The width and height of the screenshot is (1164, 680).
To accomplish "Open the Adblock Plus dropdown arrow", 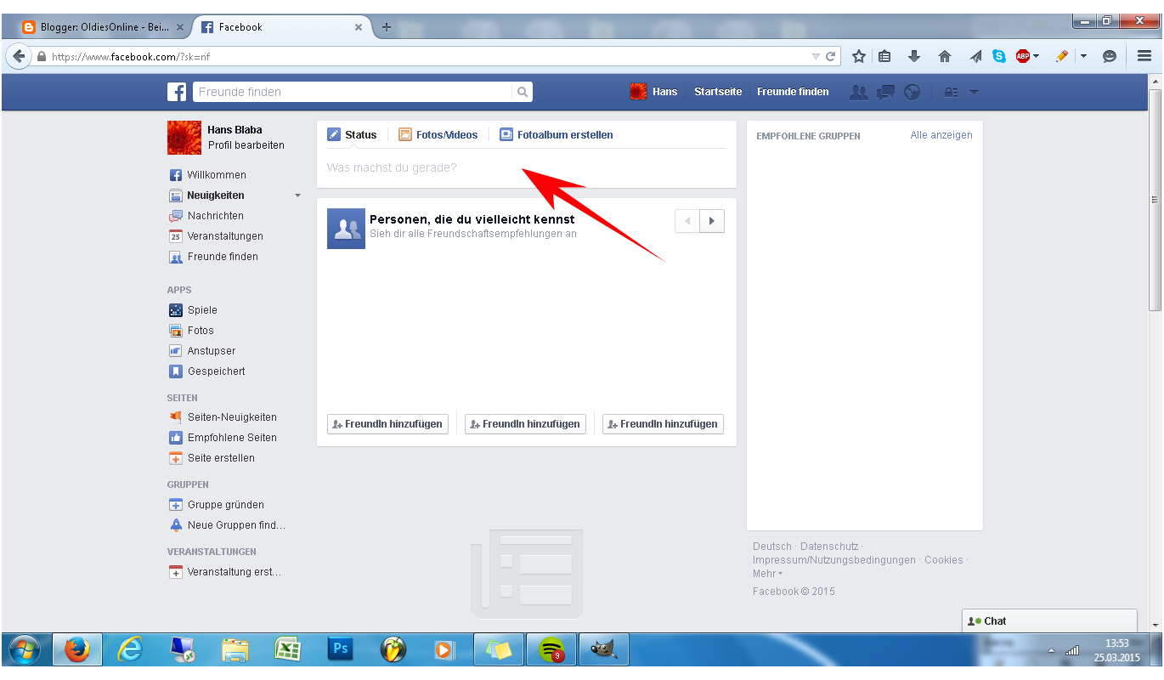I will pyautogui.click(x=1036, y=57).
